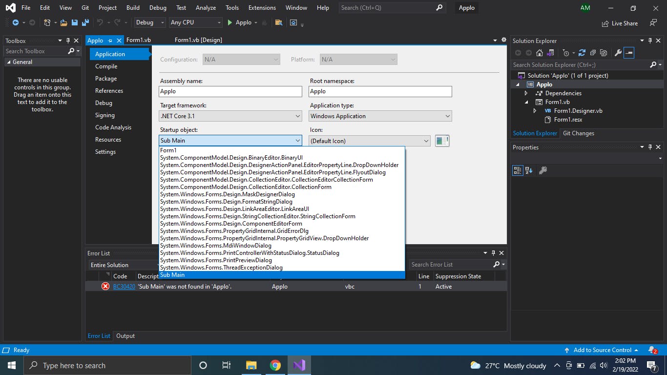Collapse the Form1.vb tree node
The height and width of the screenshot is (375, 667).
pyautogui.click(x=526, y=102)
